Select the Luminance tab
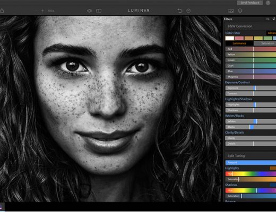The image size is (276, 212). (239, 43)
